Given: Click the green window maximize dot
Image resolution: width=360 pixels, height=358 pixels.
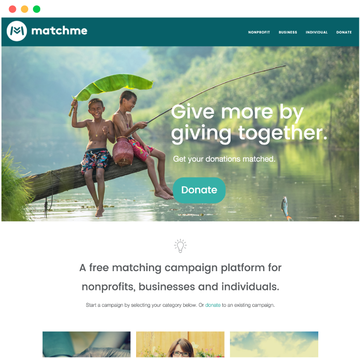Looking at the screenshot, I should 37,9.
